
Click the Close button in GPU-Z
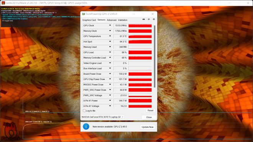149,117
